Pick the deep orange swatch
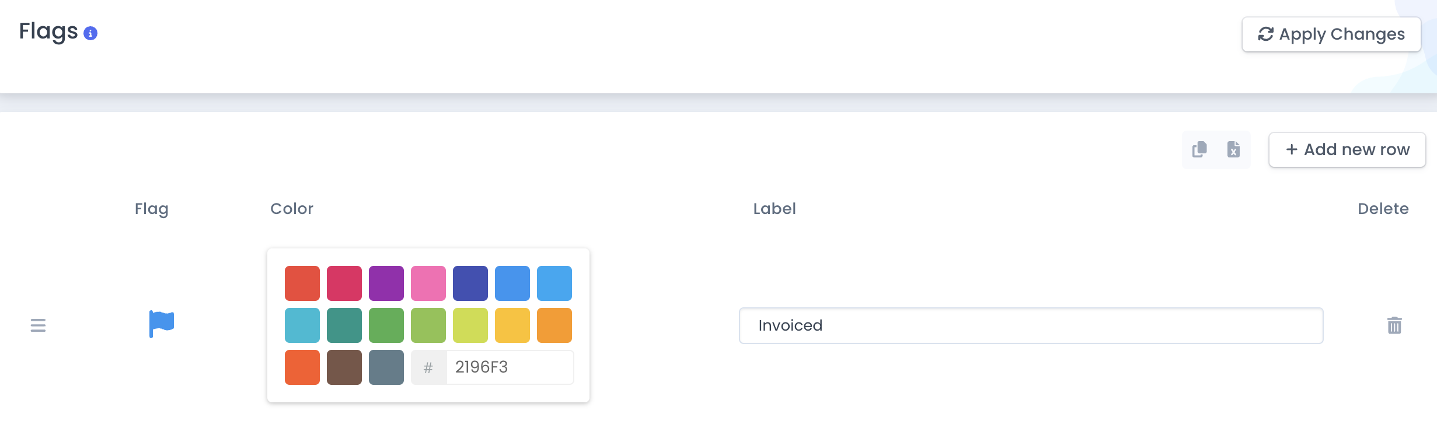The height and width of the screenshot is (421, 1437). pyautogui.click(x=302, y=367)
